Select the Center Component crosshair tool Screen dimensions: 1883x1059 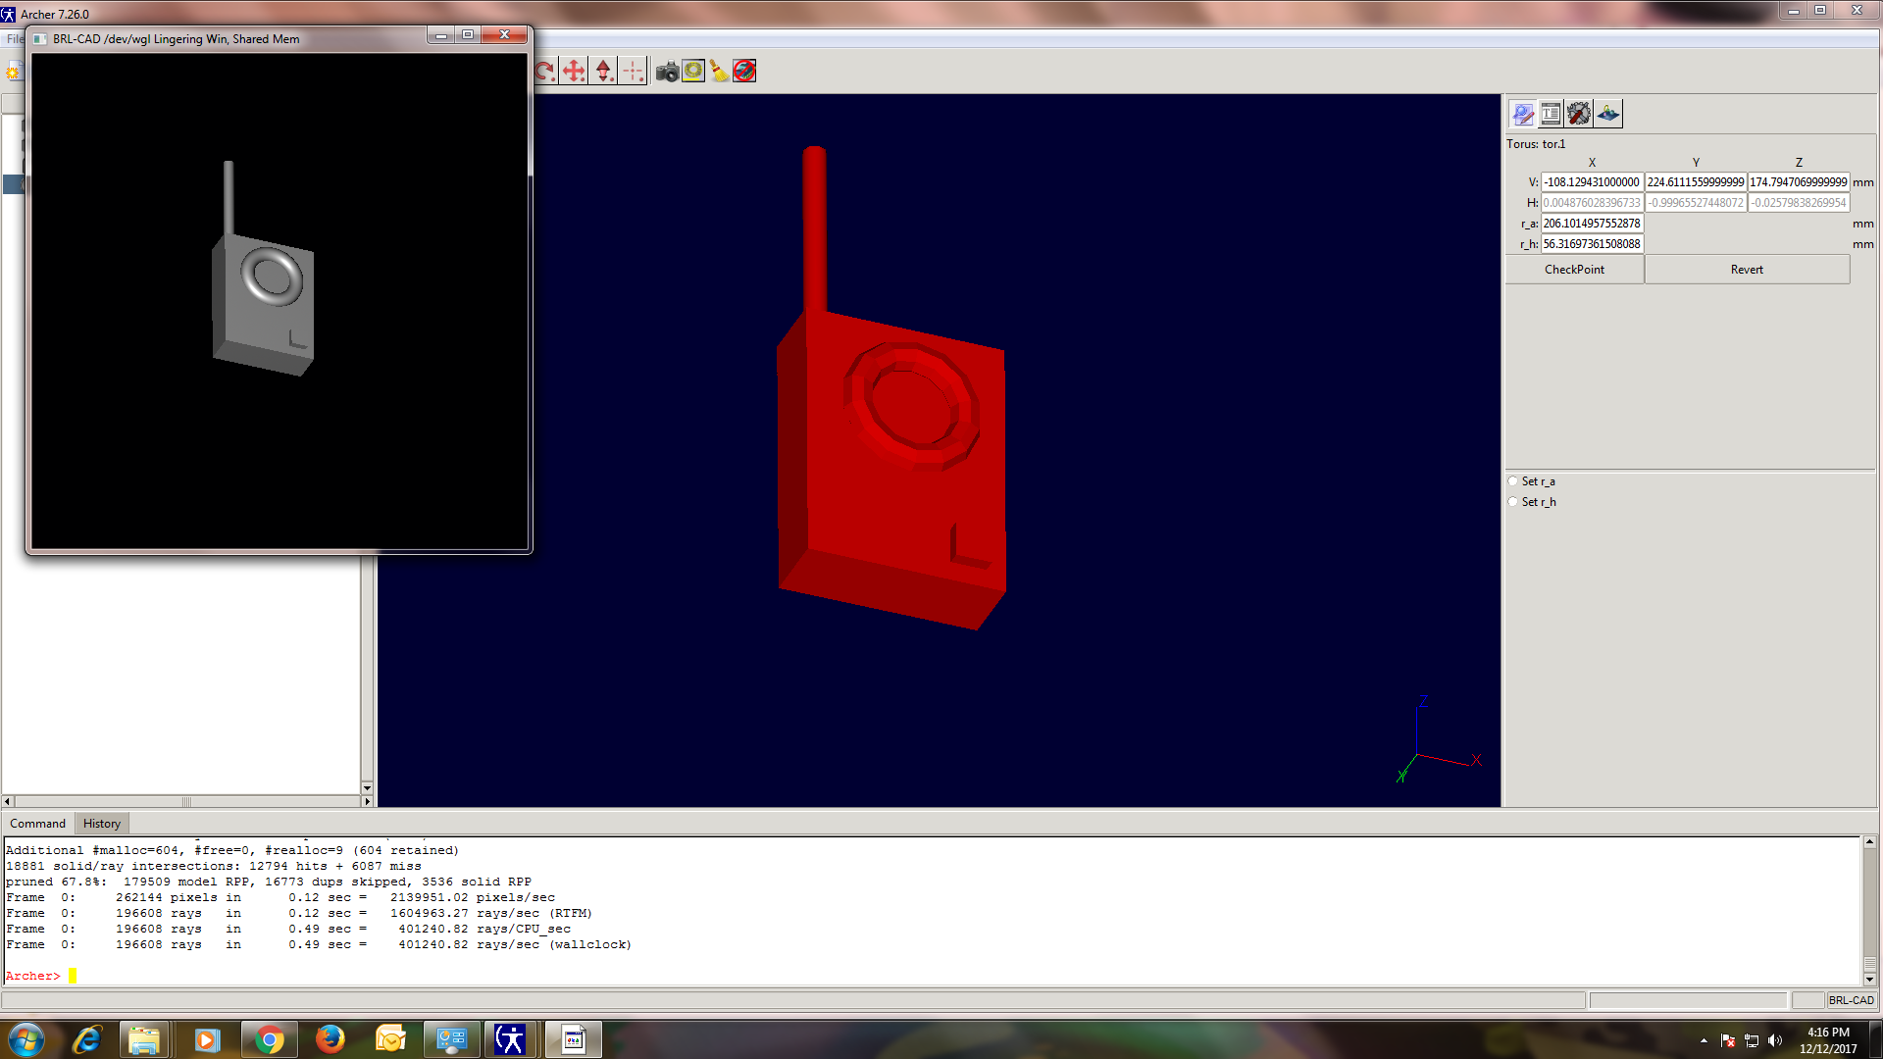click(x=634, y=71)
